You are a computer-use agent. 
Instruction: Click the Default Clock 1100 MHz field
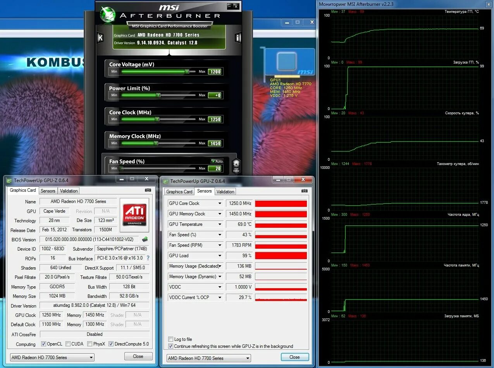point(52,325)
